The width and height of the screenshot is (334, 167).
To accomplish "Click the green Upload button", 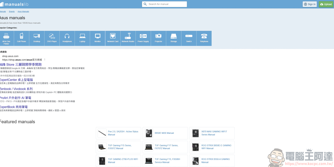I will (x=326, y=4).
